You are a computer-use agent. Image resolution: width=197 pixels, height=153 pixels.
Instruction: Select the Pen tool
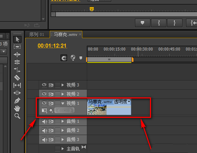[17, 100]
